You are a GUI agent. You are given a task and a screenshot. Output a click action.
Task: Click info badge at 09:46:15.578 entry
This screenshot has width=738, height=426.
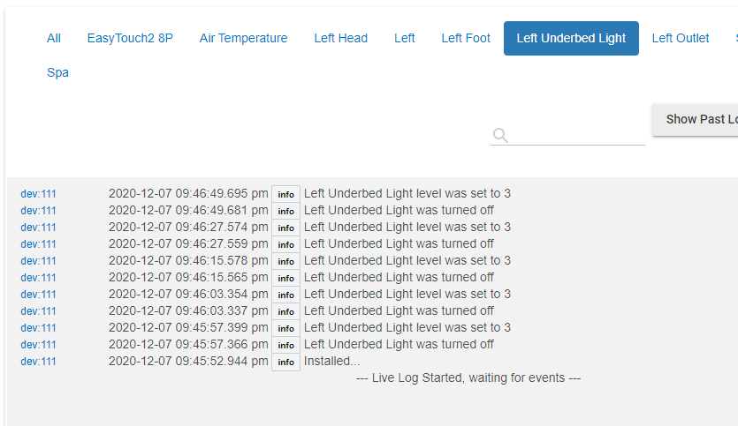tap(285, 261)
